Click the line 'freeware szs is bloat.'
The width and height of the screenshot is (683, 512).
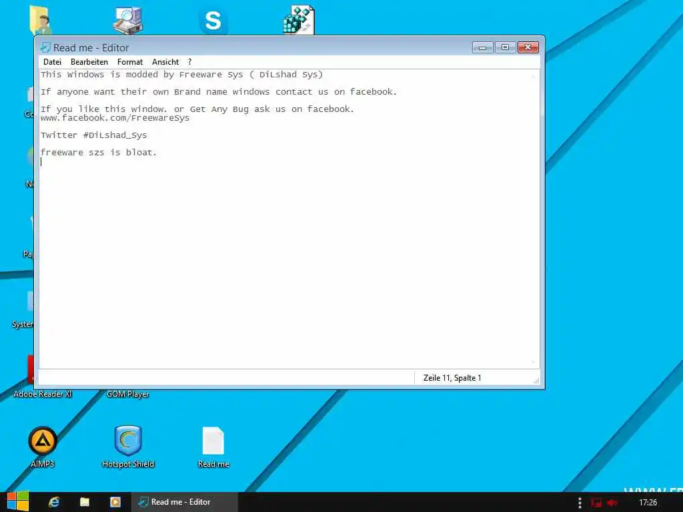click(x=99, y=153)
